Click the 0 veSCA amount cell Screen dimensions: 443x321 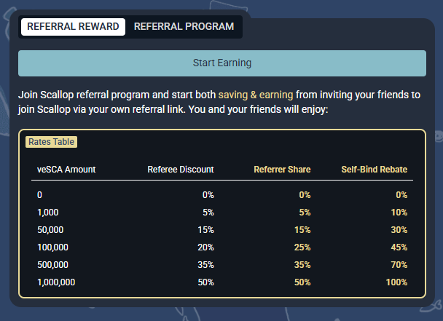(x=39, y=195)
